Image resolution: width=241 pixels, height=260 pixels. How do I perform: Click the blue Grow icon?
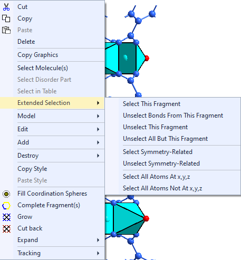(6, 217)
